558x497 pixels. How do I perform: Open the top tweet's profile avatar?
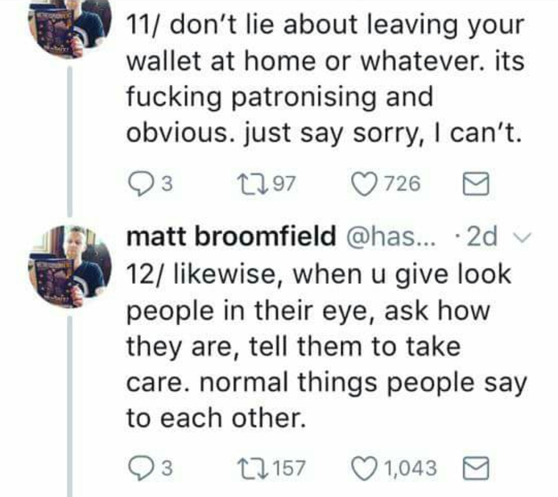70,26
